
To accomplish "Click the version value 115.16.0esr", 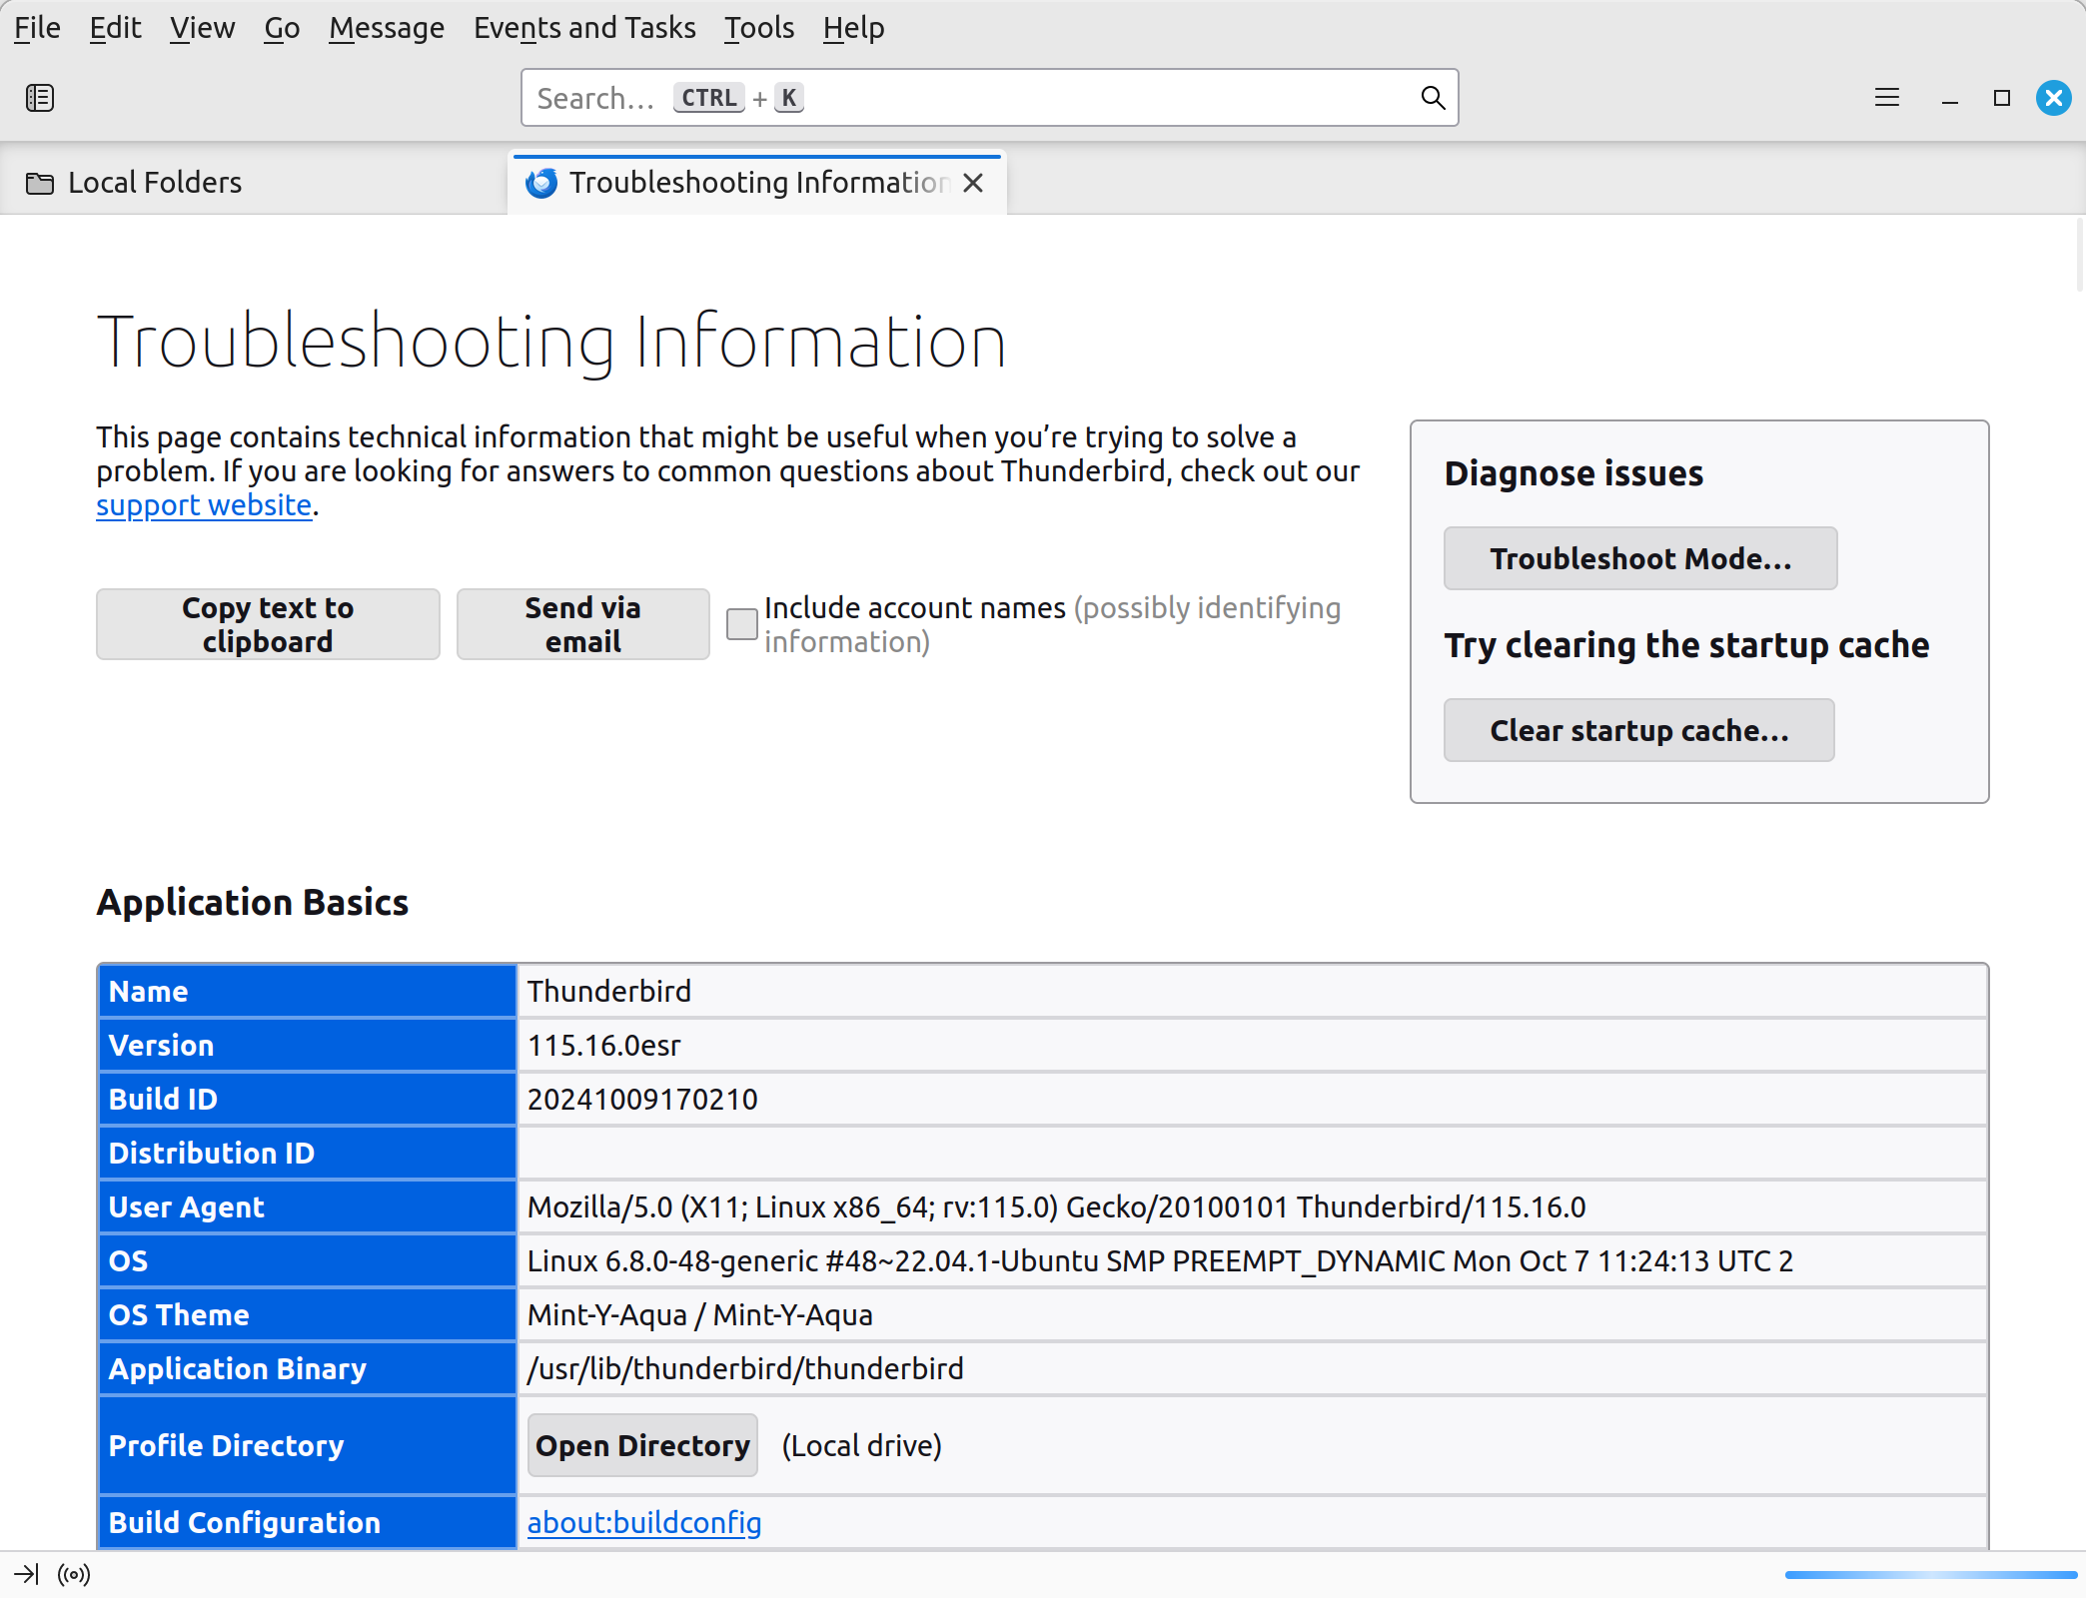I will point(603,1046).
